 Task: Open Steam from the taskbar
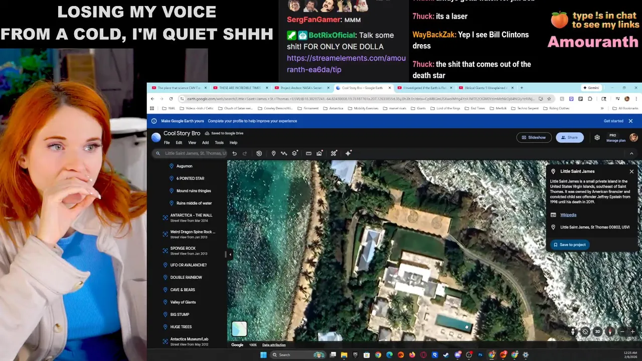[x=446, y=355]
